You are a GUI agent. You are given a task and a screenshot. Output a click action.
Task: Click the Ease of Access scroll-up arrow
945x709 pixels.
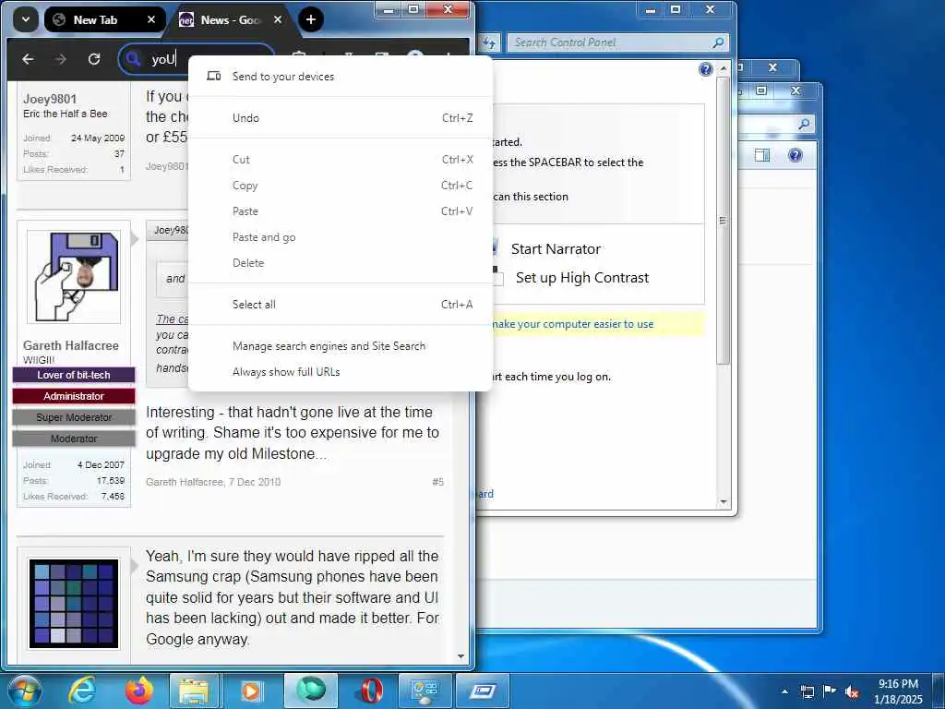(x=724, y=68)
